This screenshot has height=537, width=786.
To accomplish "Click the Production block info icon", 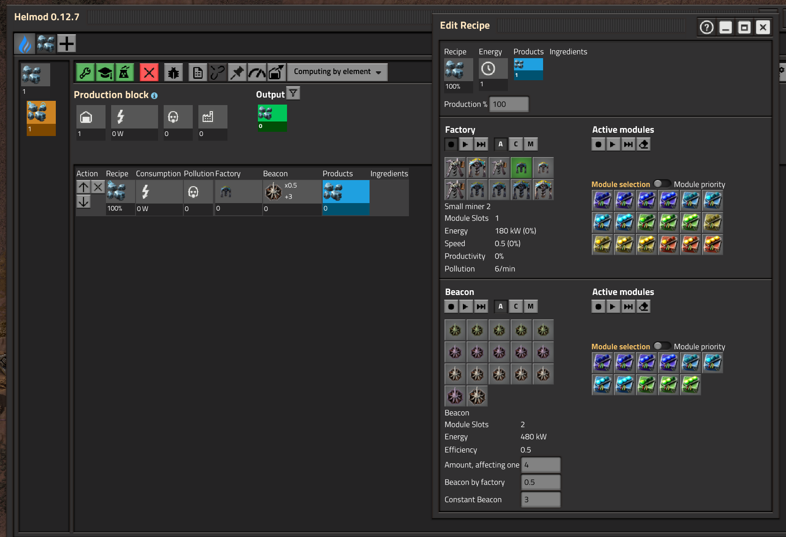I will [154, 96].
